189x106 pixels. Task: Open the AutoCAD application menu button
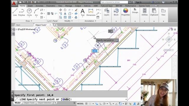14,3
